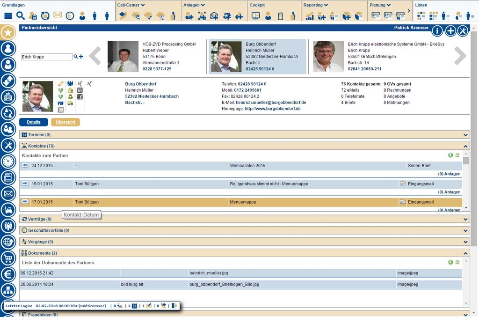Click the Euro coin icon in Grundlagen
Screen dimensions: 479x317
(x=70, y=15)
